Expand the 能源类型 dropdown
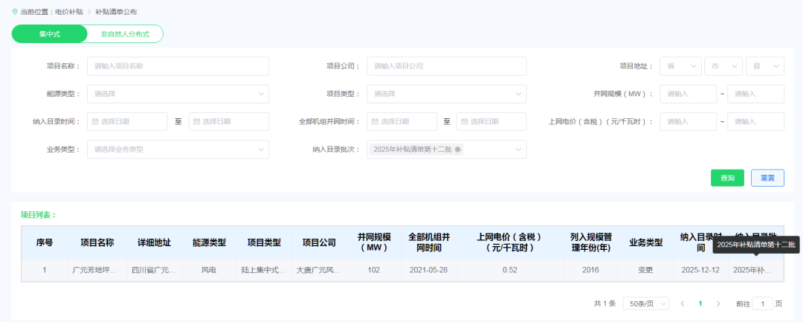Image resolution: width=803 pixels, height=322 pixels. point(178,94)
